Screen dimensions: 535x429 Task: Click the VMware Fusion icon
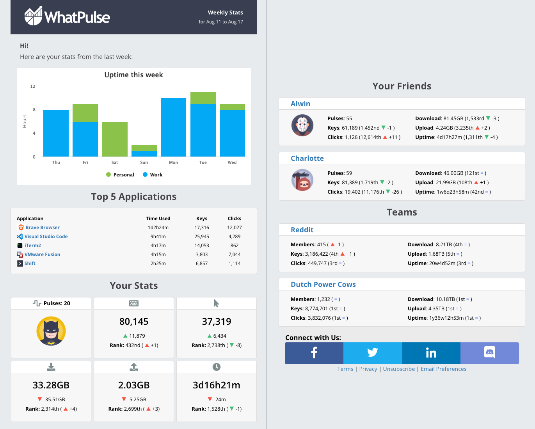coord(20,254)
